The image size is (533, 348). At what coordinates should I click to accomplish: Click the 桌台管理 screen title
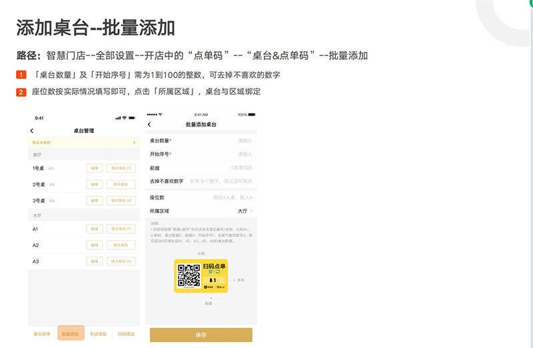(x=84, y=130)
